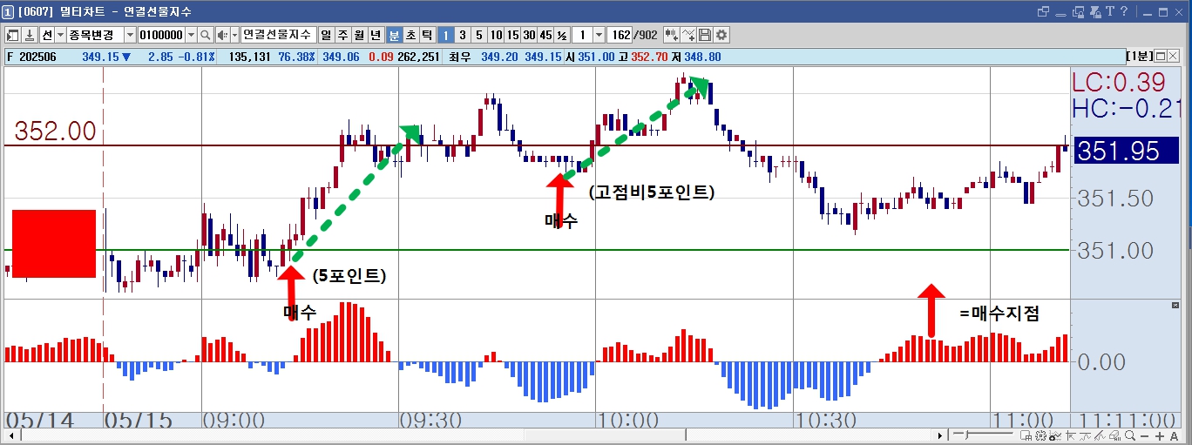
Task: Click the draw line pencil icon at bottom
Action: point(1100,435)
